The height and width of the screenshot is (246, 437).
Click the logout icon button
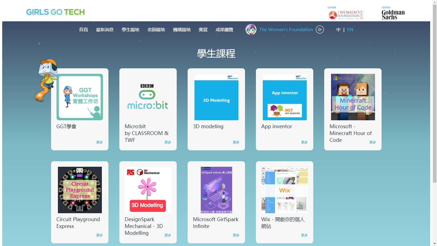(x=320, y=30)
